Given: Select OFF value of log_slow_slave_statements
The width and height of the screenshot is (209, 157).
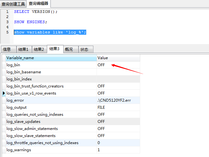Looking at the screenshot, I should pos(118,136).
